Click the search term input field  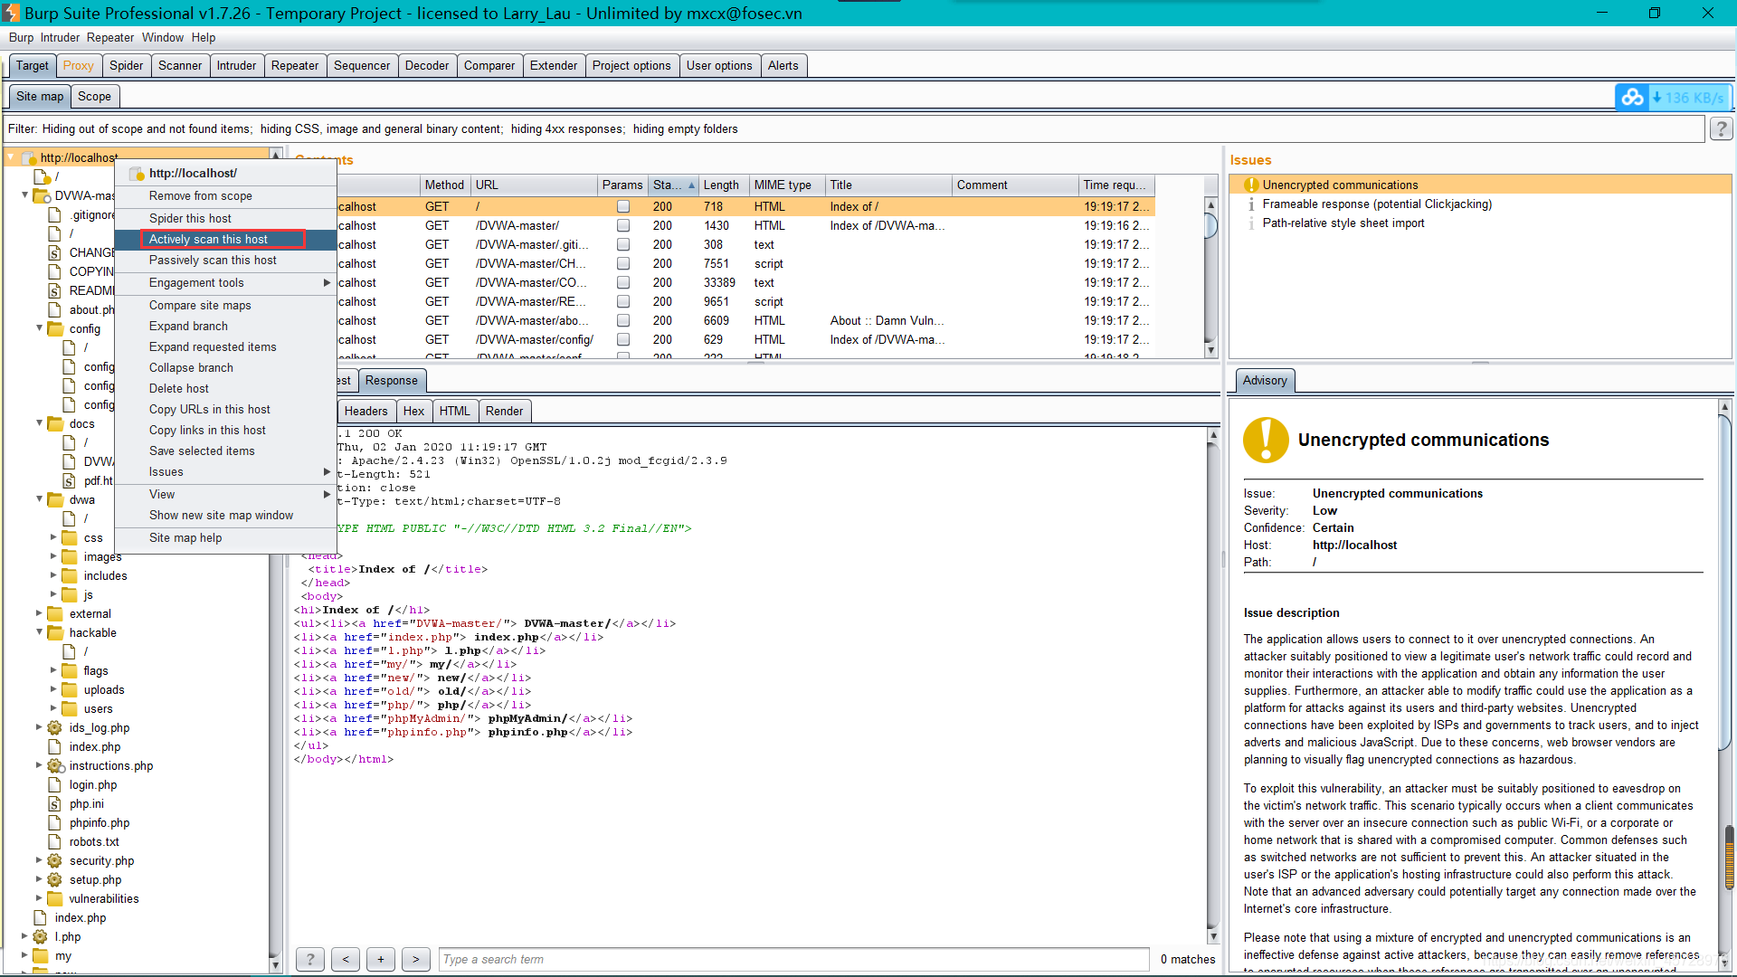tap(794, 959)
